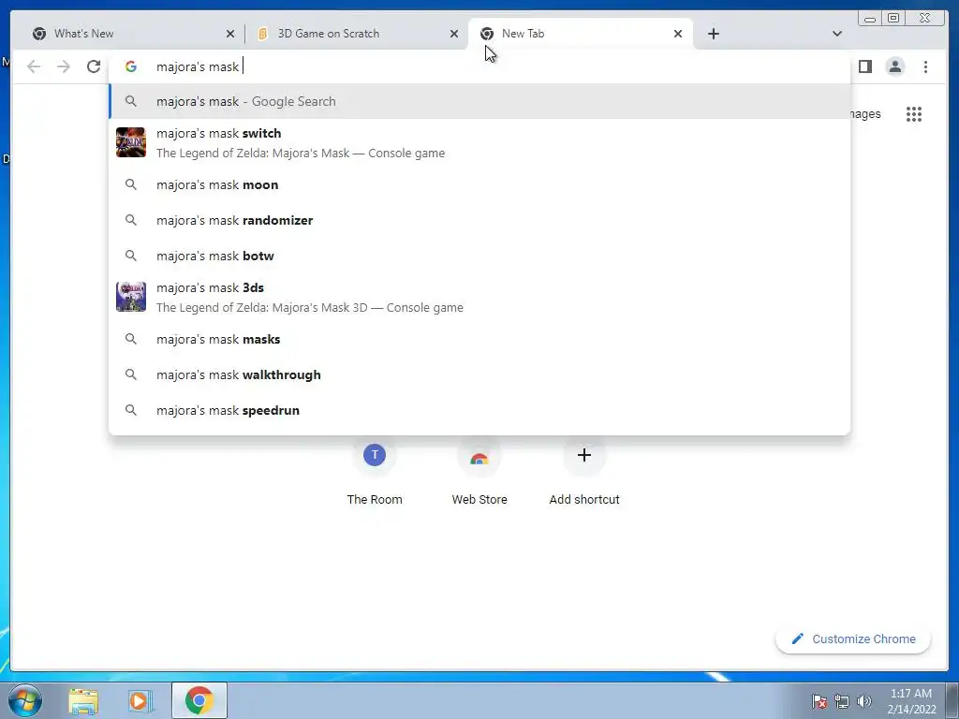This screenshot has height=719, width=959.
Task: Launch Windows Media Player from taskbar
Action: 140,701
